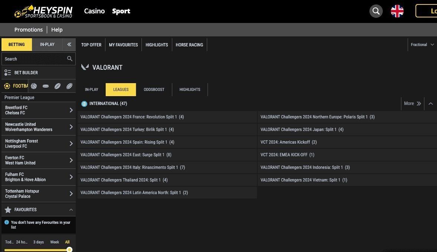The image size is (437, 252).
Task: Click the Premier League heading
Action: [x=19, y=98]
